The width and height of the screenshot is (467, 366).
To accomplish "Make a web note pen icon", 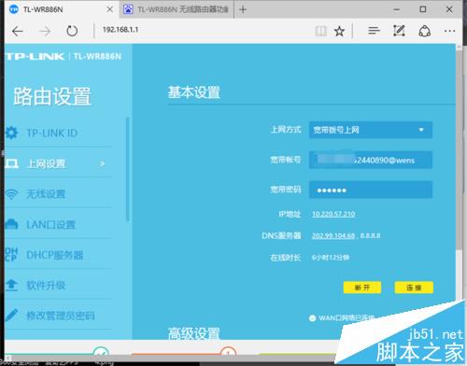I will [399, 31].
